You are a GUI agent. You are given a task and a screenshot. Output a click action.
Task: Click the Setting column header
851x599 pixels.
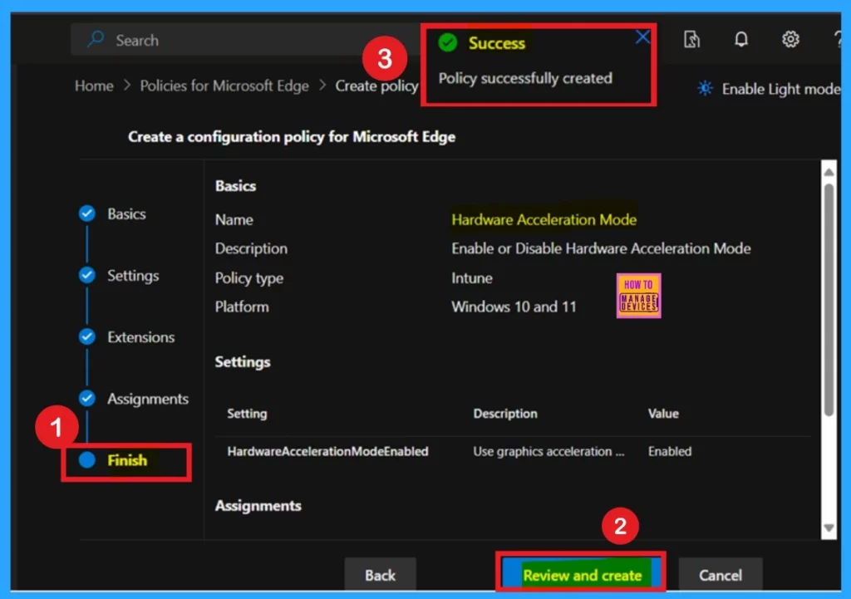tap(247, 414)
